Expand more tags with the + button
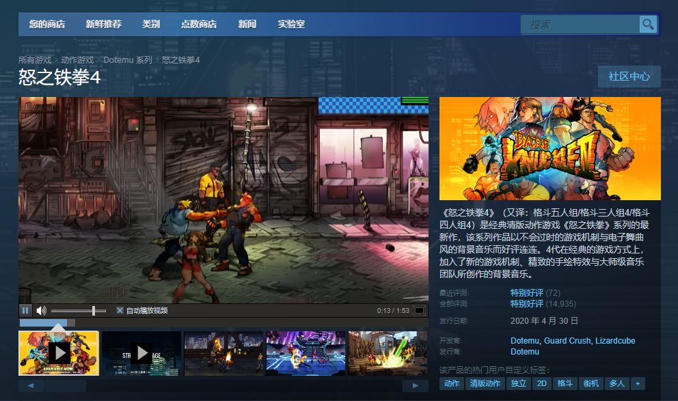 (637, 383)
